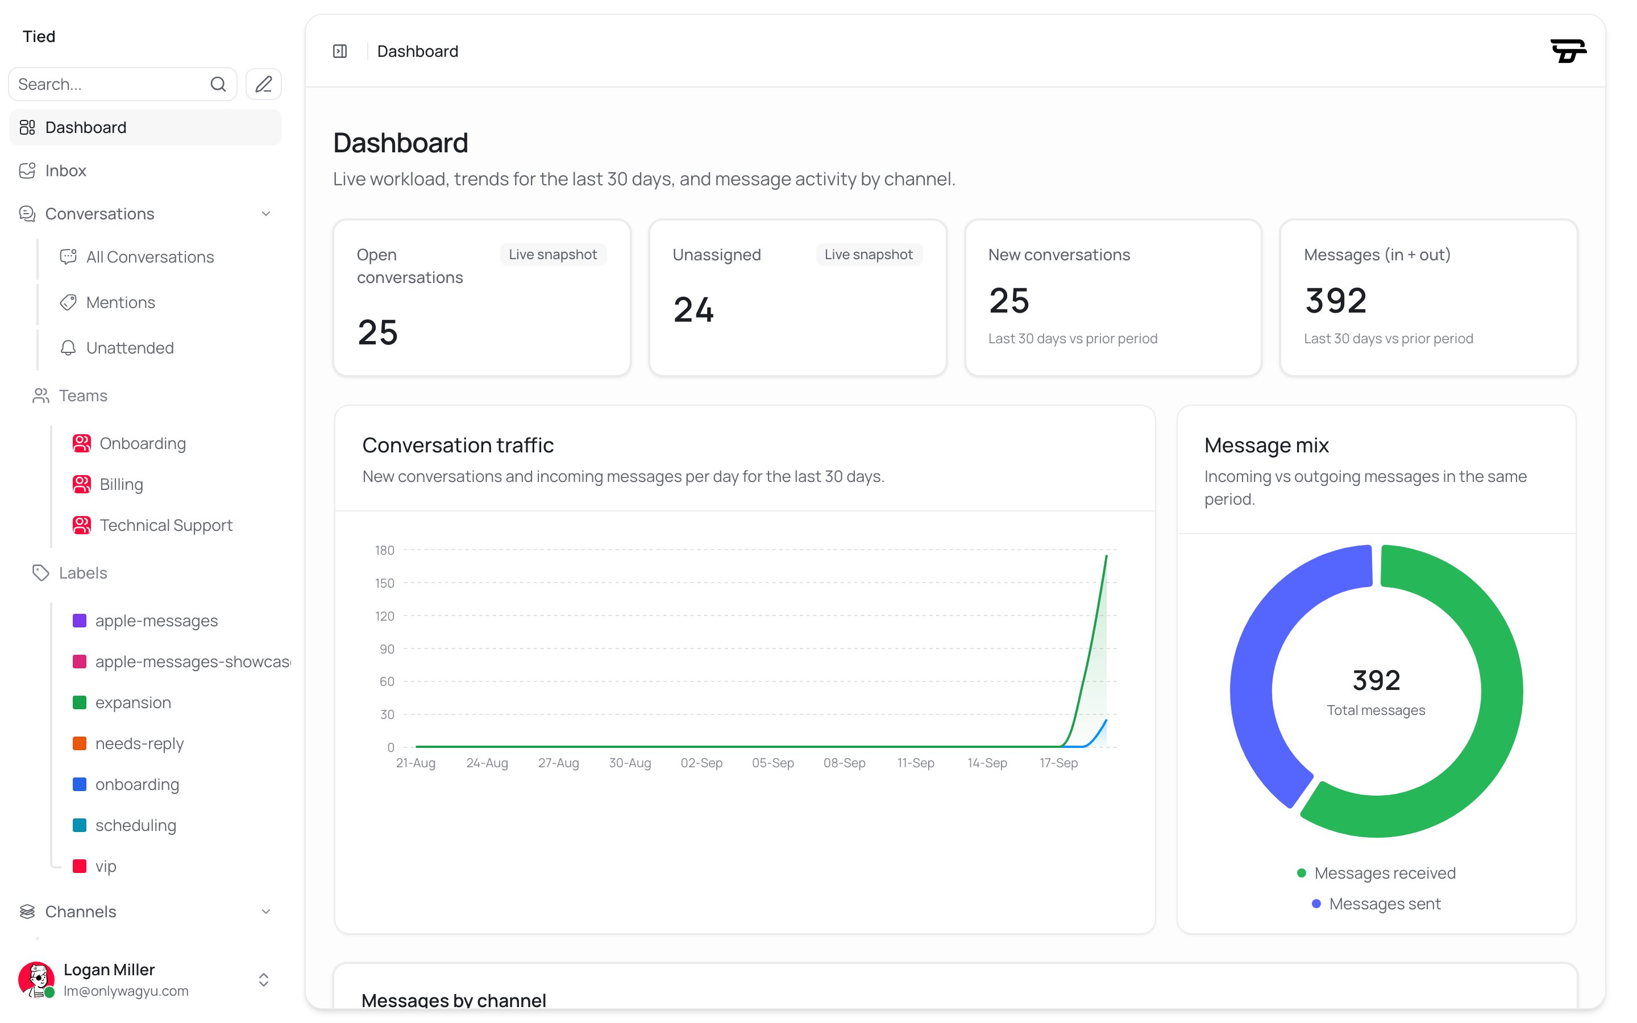Click the Messages (in + out) card
Viewport: 1637px width, 1023px height.
1428,298
